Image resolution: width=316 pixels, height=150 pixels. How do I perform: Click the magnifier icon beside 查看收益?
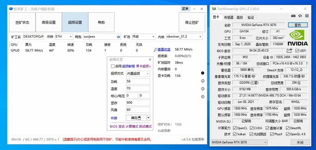155,49
